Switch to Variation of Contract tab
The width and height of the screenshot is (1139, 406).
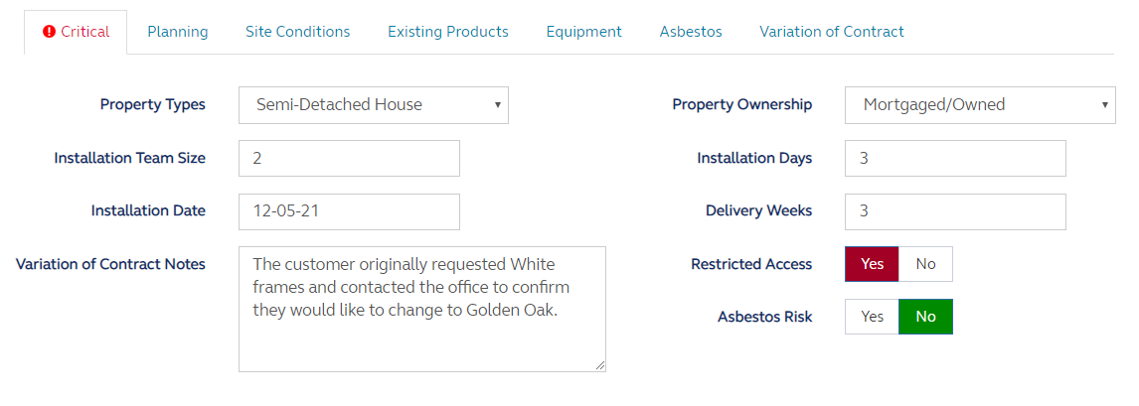click(832, 32)
